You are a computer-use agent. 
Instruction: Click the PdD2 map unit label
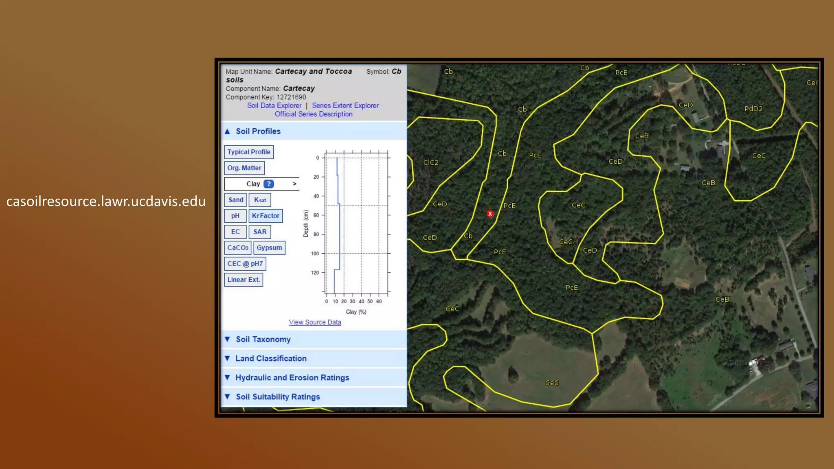click(753, 109)
